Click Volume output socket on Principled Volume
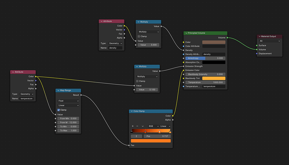This screenshot has width=289, height=165. pos(227,38)
